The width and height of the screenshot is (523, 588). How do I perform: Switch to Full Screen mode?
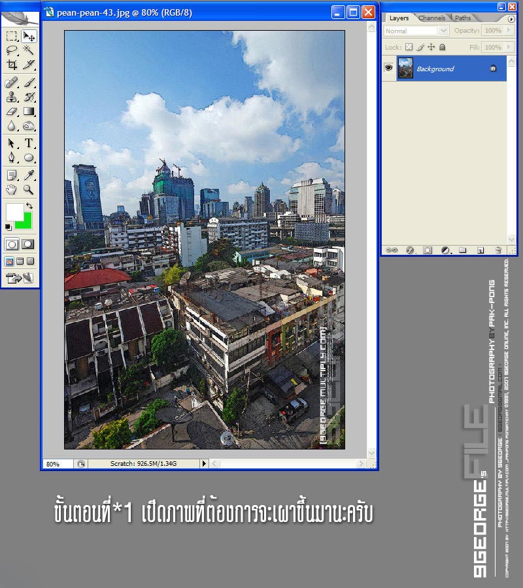tap(30, 261)
